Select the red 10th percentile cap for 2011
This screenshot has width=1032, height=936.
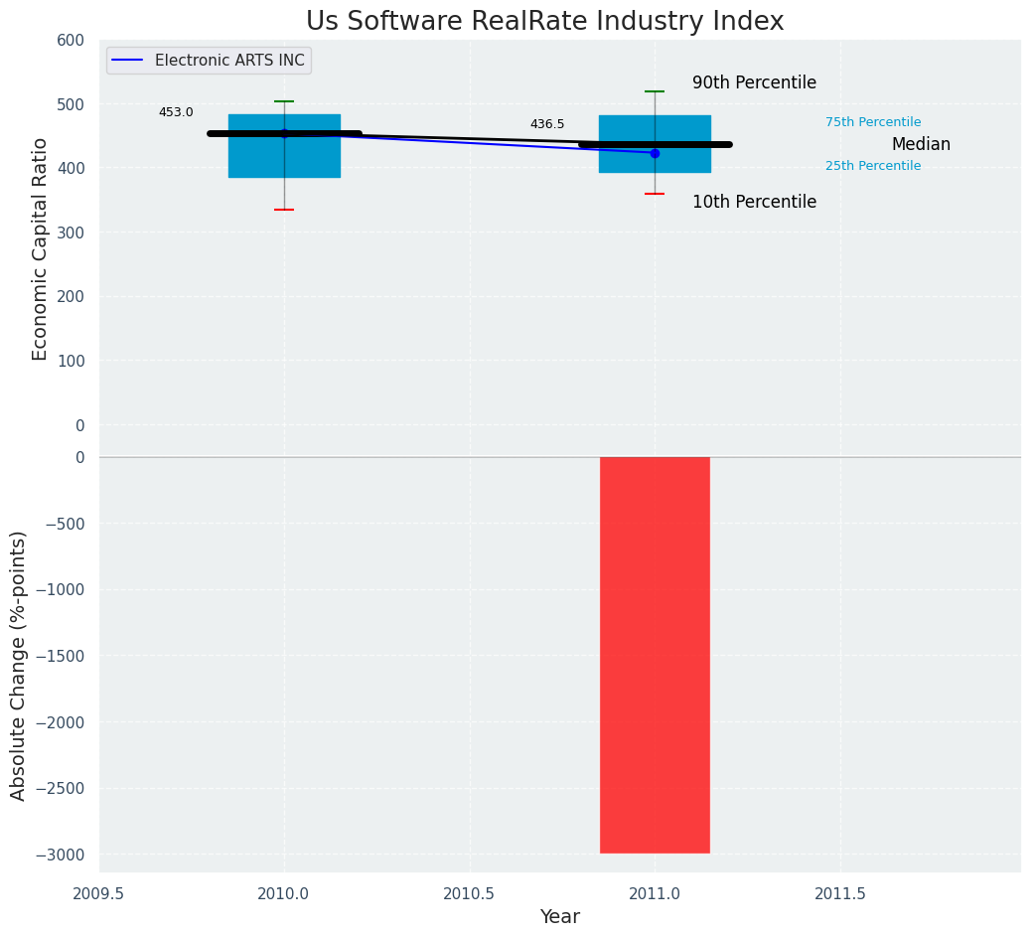655,194
